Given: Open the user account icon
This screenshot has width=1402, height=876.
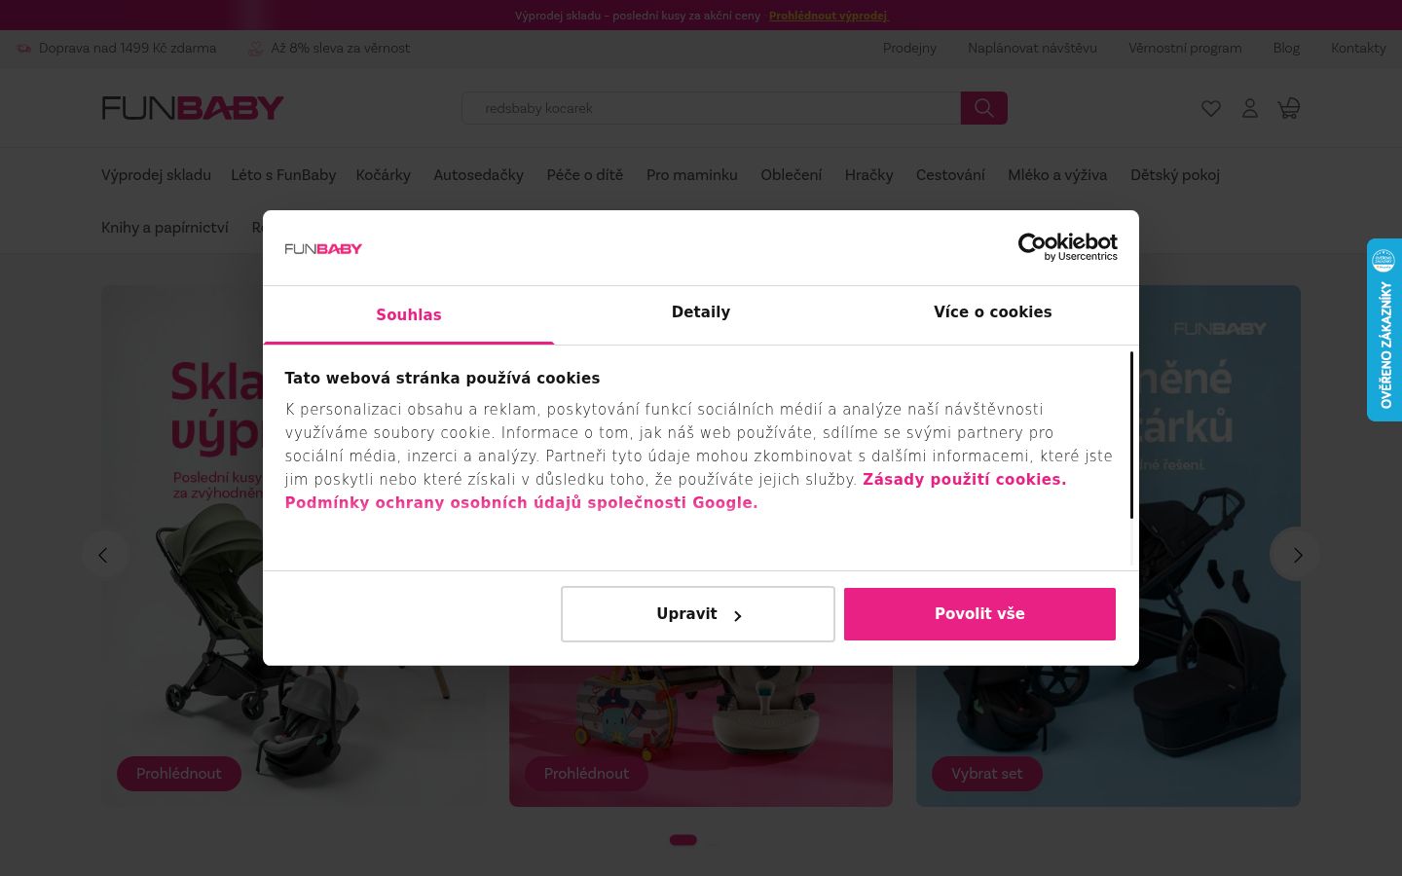Looking at the screenshot, I should (1250, 108).
